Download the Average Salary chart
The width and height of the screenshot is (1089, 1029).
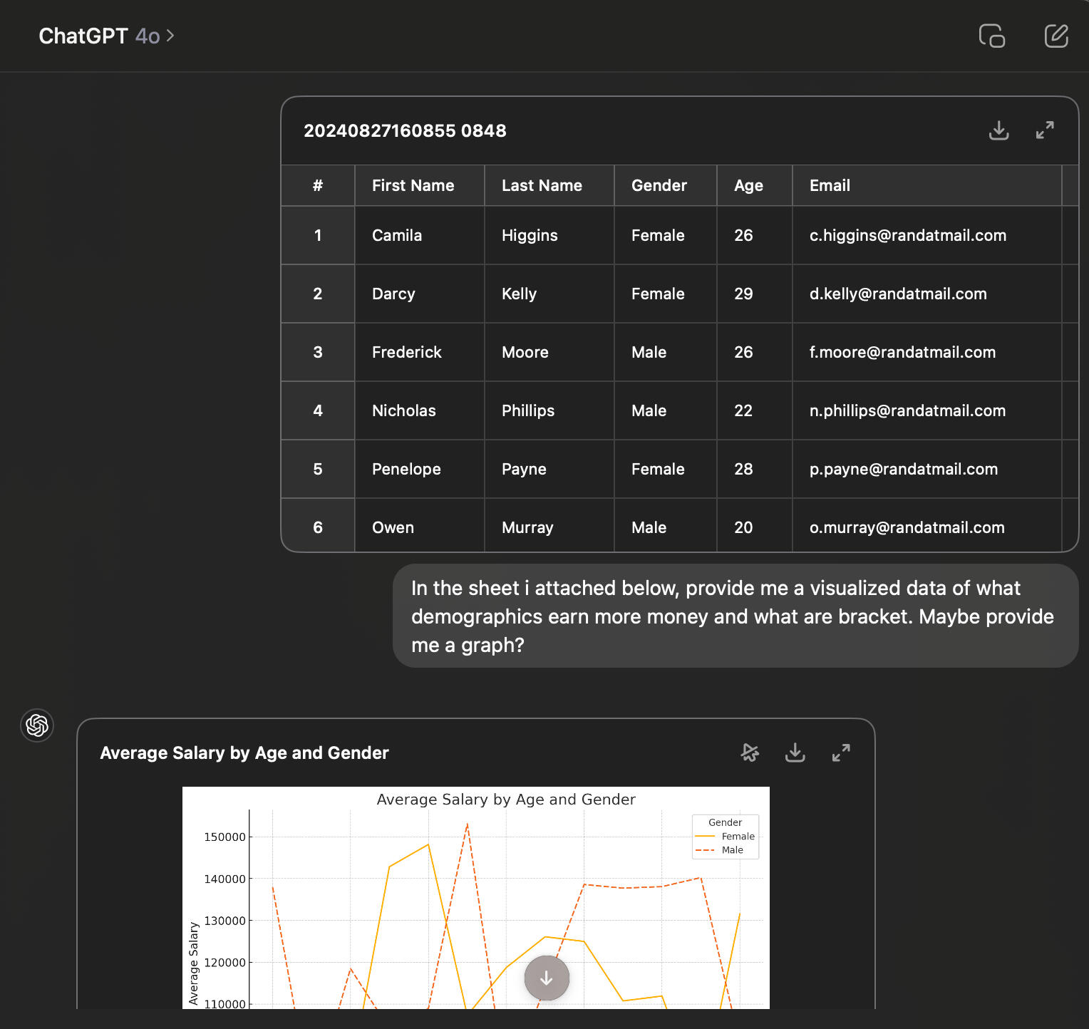point(795,753)
